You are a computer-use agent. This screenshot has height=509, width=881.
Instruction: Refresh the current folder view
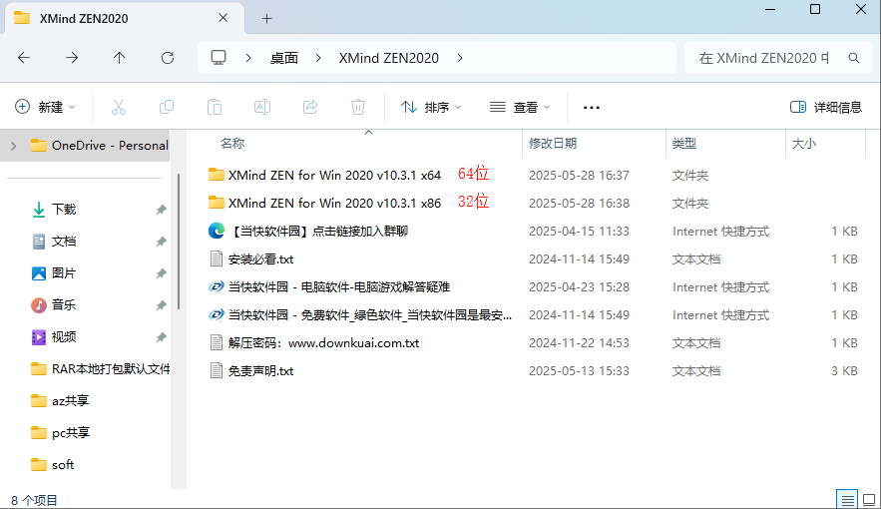coord(168,57)
